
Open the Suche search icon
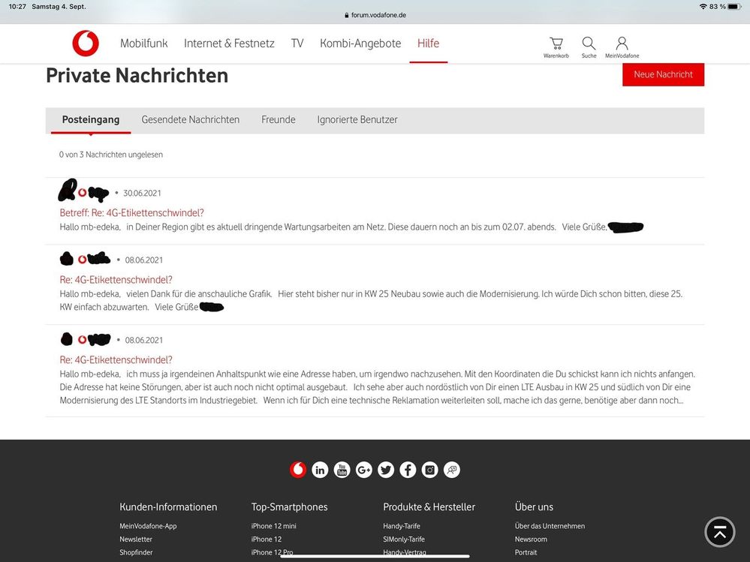(x=589, y=47)
